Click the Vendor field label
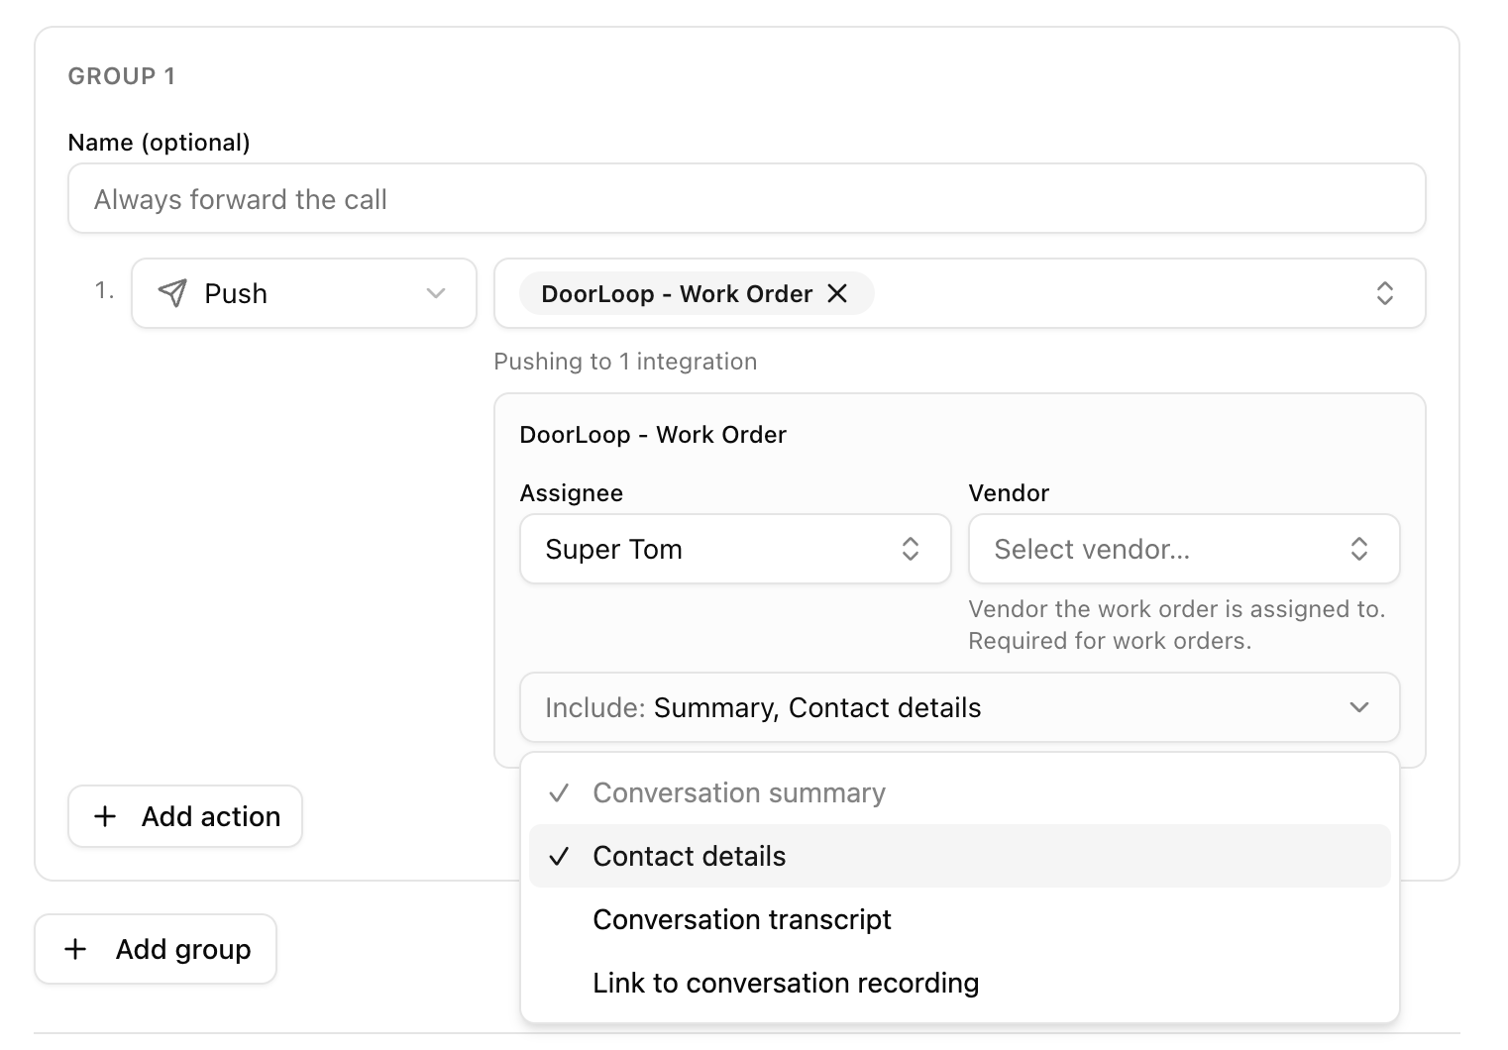1508x1050 pixels. (x=1009, y=493)
